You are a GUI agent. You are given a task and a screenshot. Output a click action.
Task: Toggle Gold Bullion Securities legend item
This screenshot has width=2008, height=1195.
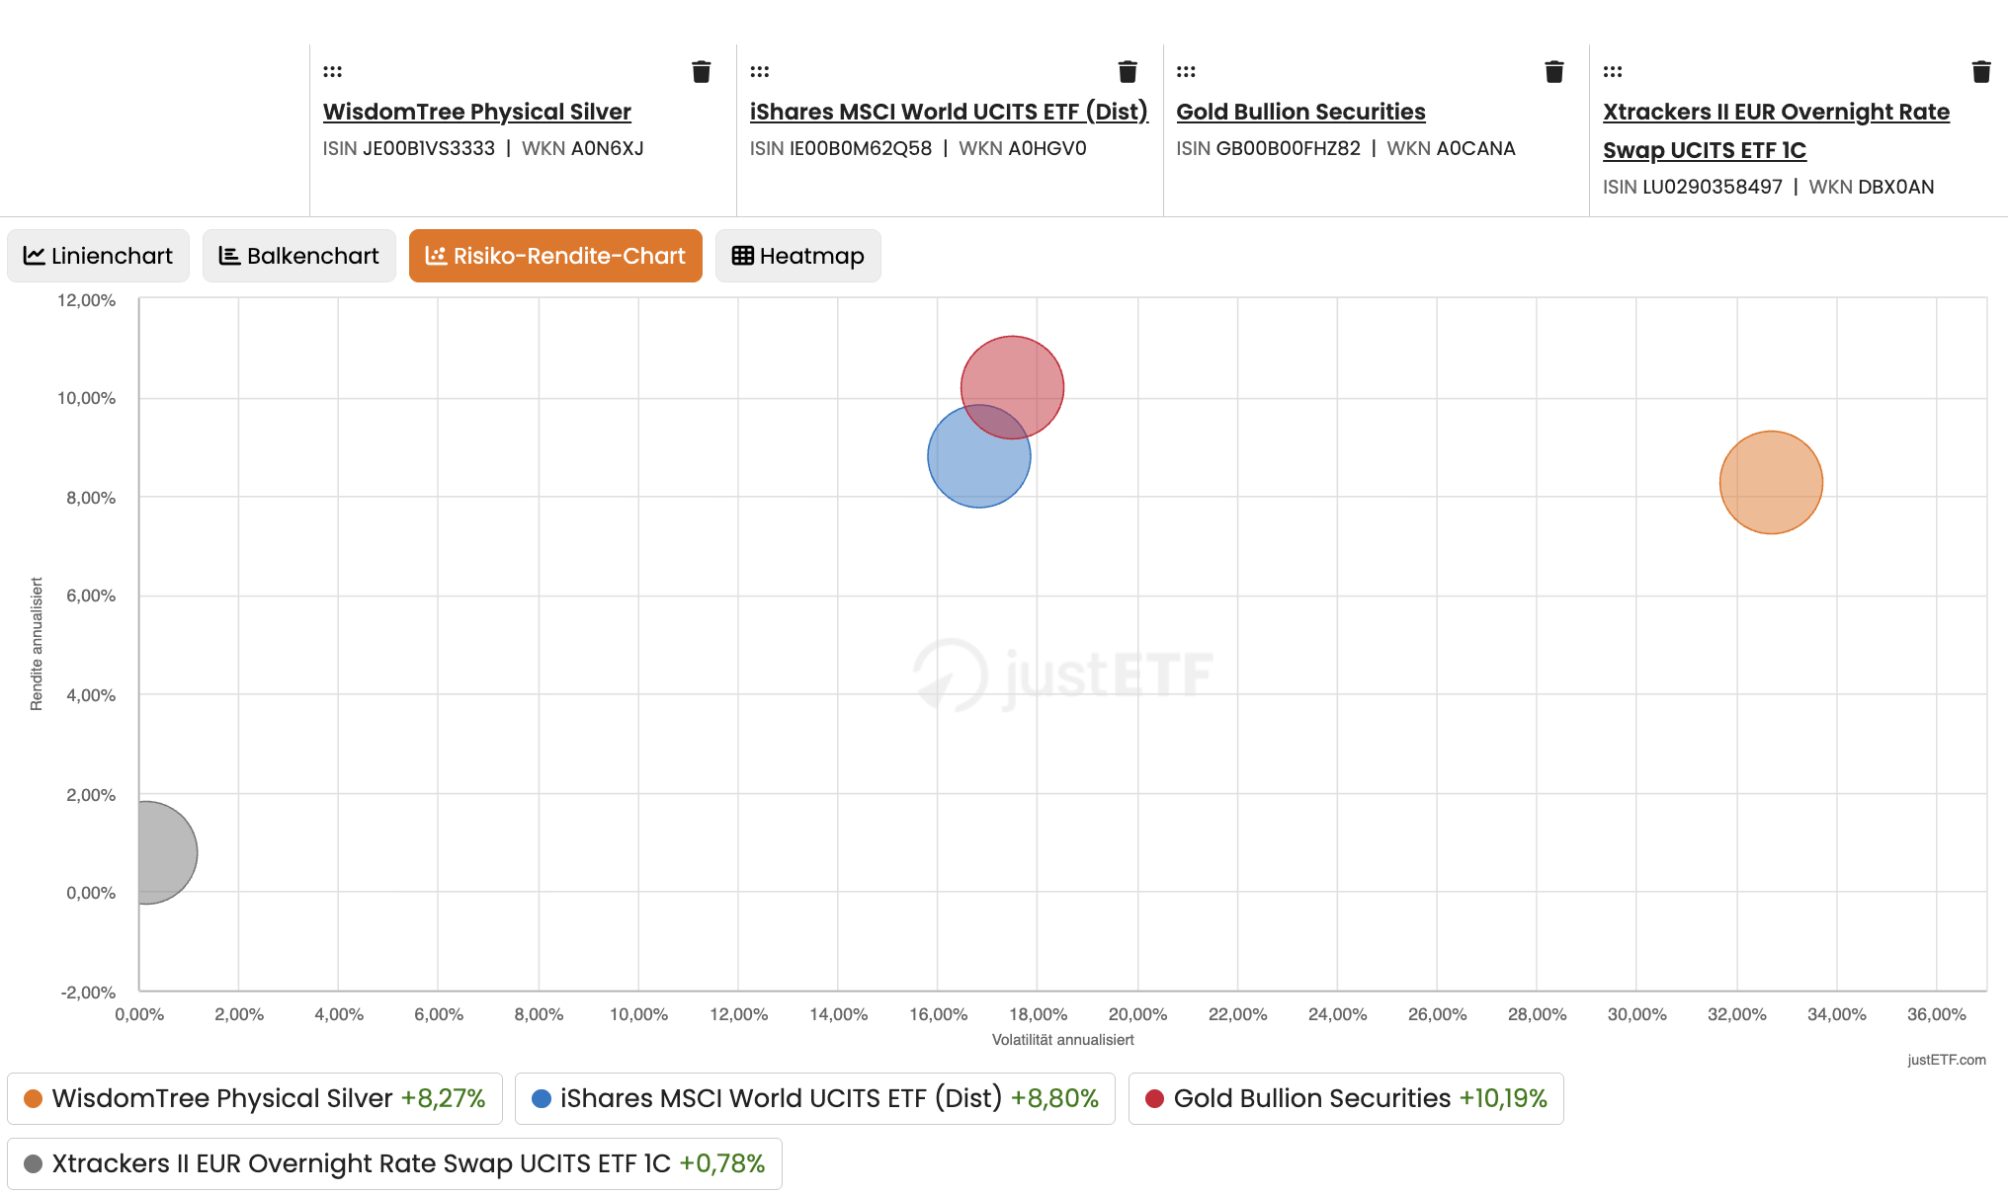pos(1346,1098)
